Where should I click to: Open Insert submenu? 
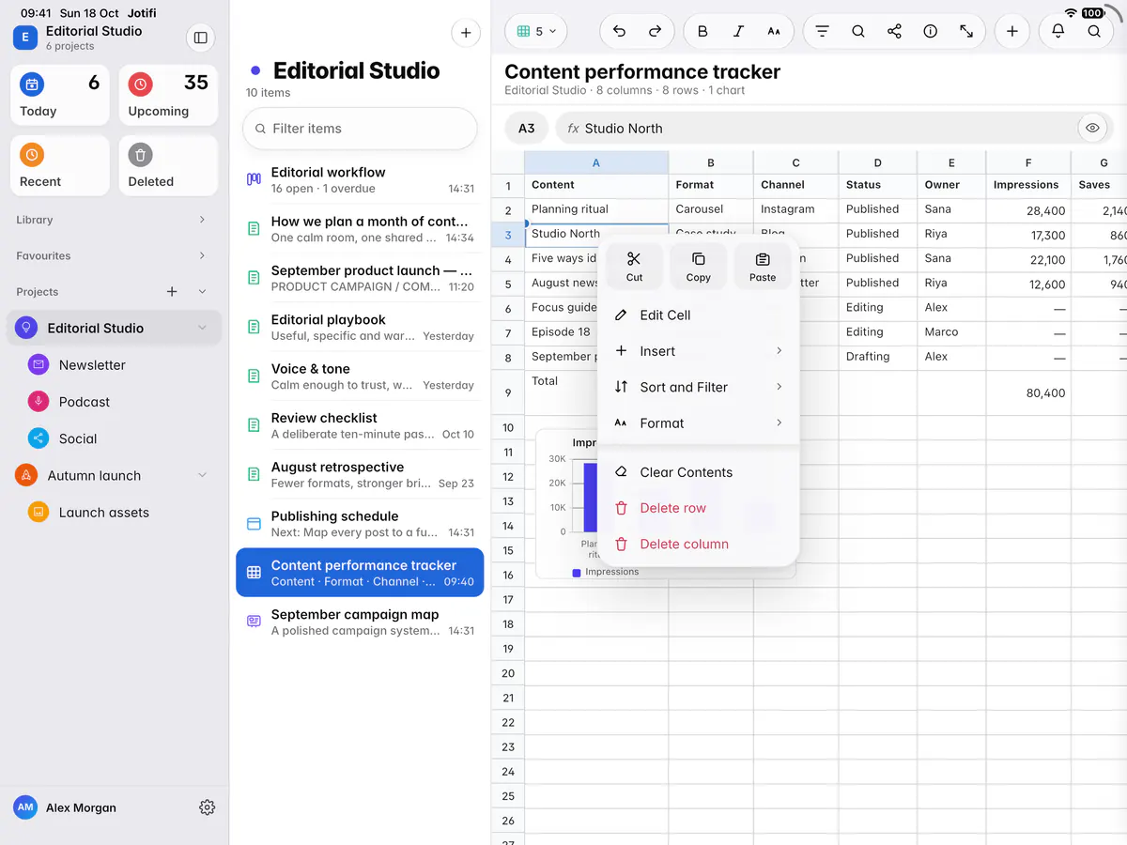(x=698, y=351)
